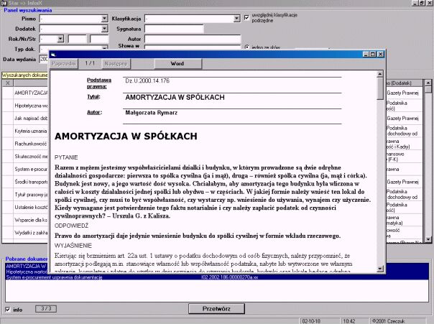Select the Hipotetyczna result row

coord(25,106)
